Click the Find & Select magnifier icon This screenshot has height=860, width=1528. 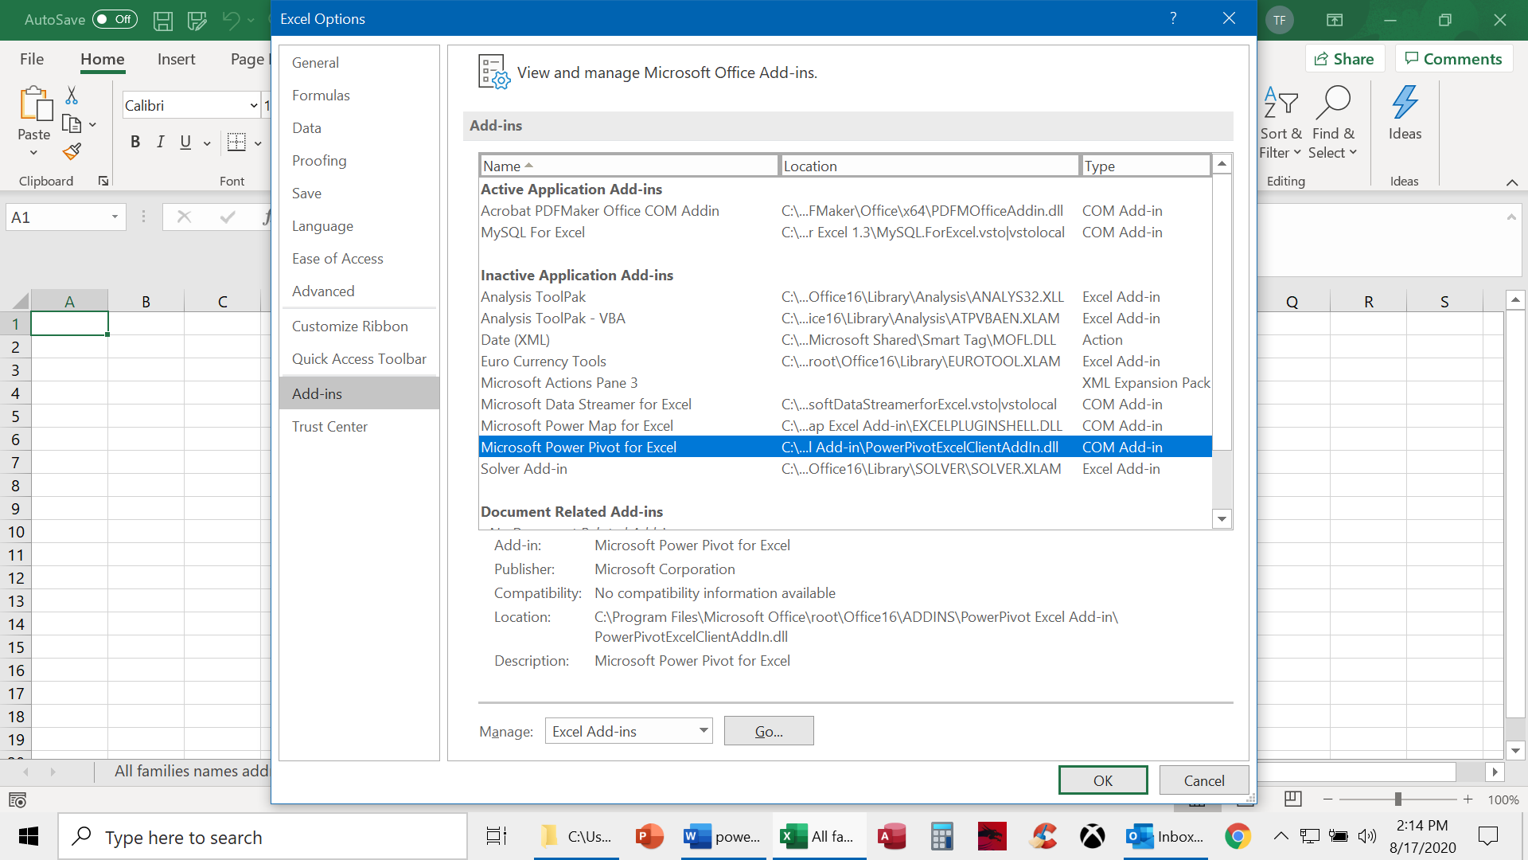[x=1333, y=104]
